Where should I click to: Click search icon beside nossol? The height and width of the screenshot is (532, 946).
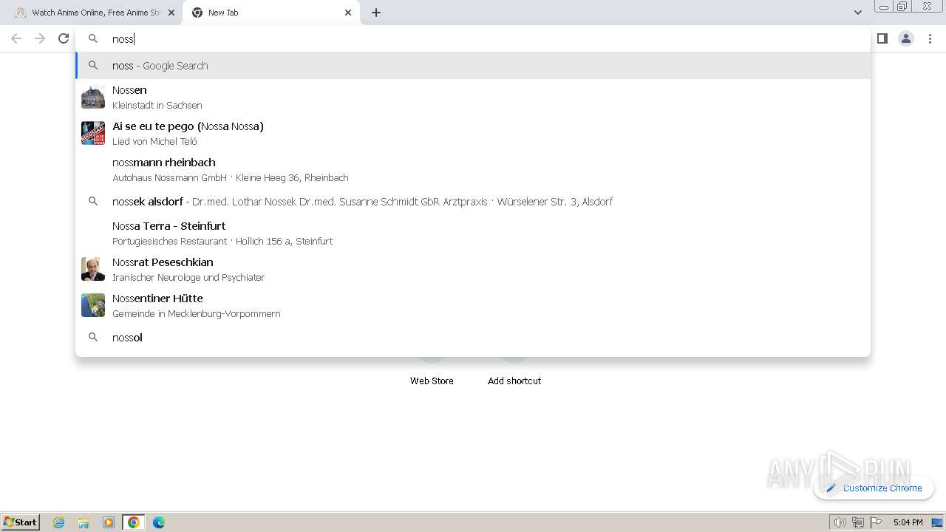tap(93, 337)
